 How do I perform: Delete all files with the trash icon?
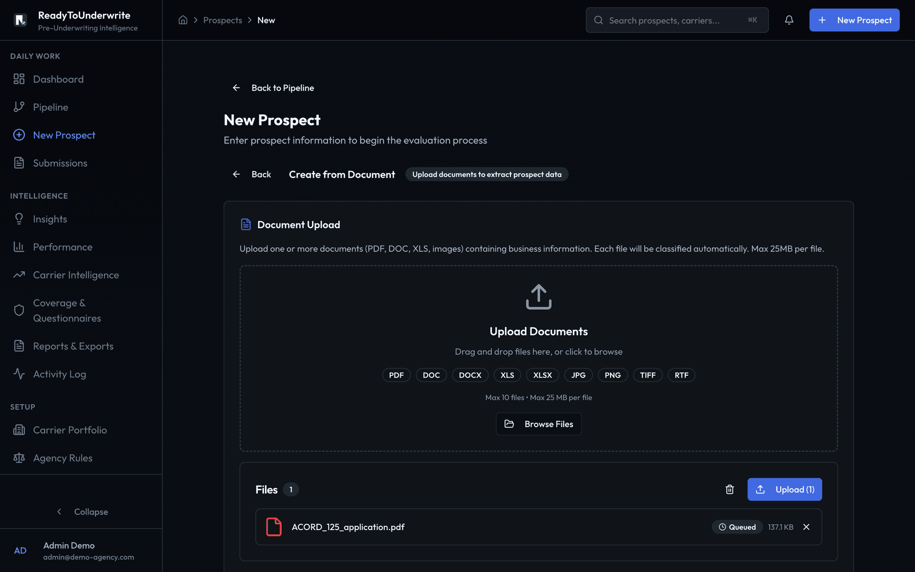(730, 490)
